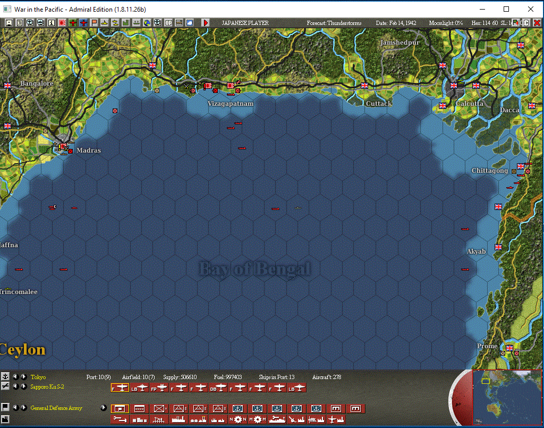
Task: Click the "Ships in Port: 13" text
Action: pyautogui.click(x=276, y=377)
